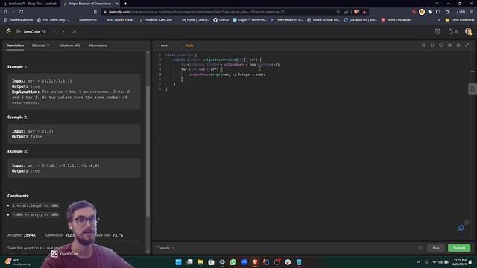
Task: Open WhatsApp from taskbar
Action: pyautogui.click(x=233, y=262)
